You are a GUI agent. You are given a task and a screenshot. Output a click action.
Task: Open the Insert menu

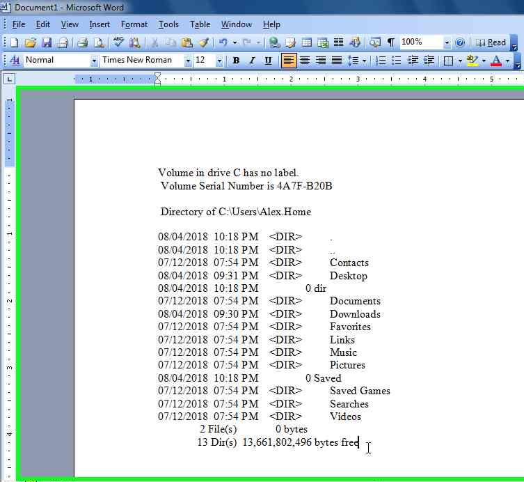tap(100, 24)
